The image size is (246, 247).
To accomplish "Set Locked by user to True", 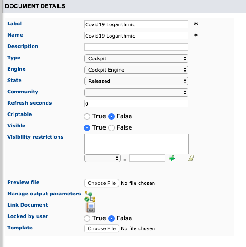I will point(87,218).
